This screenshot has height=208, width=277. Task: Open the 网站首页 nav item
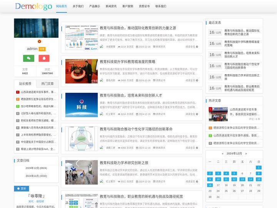(x=62, y=6)
